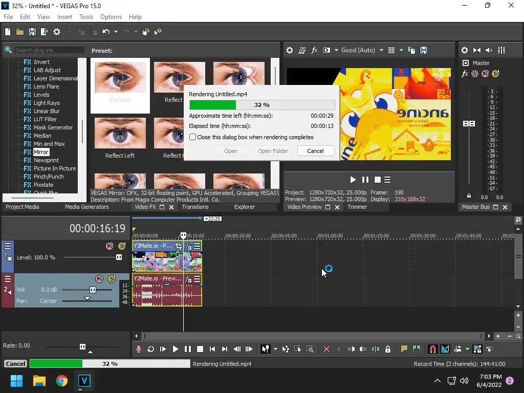This screenshot has width=524, height=393.
Task: Open edit tool selector dropdown arrow
Action: (275, 349)
